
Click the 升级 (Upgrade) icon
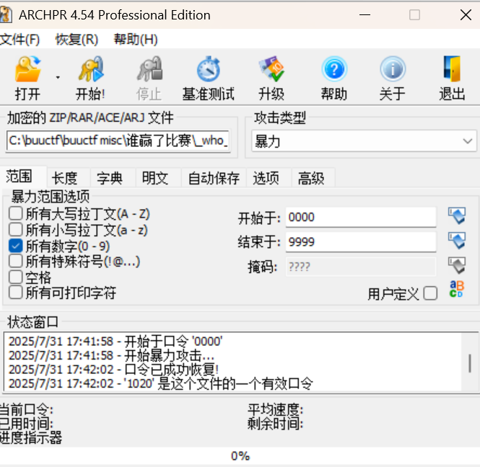coord(271,69)
